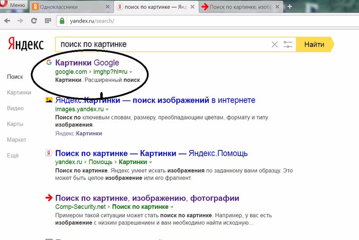Select Видео in the left sidebar

15,108
